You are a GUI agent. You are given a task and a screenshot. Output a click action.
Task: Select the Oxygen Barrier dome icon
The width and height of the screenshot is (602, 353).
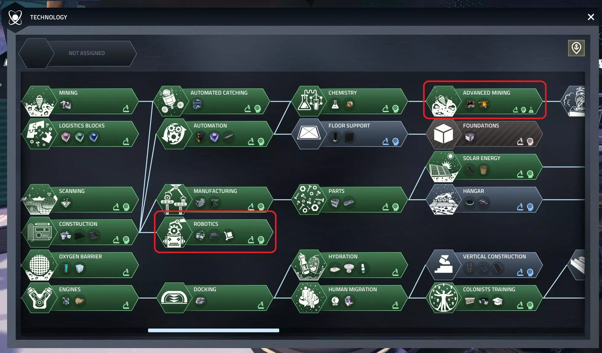(x=39, y=265)
